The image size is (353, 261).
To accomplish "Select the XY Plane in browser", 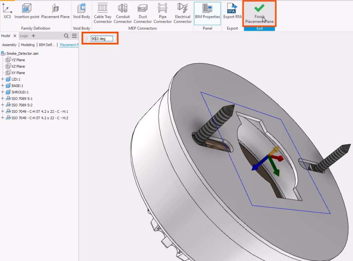I will pyautogui.click(x=18, y=73).
